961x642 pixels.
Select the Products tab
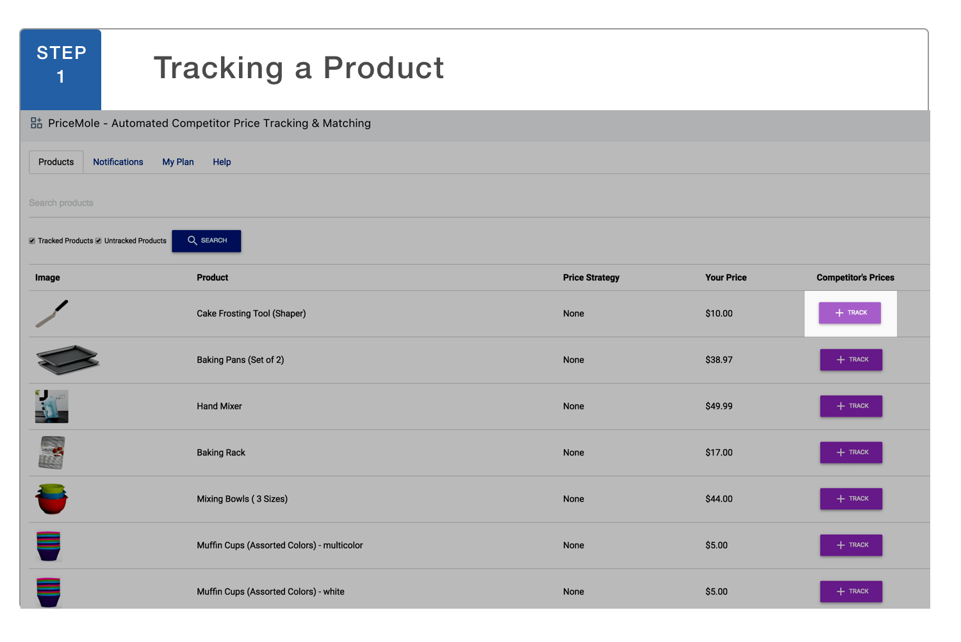tap(56, 161)
